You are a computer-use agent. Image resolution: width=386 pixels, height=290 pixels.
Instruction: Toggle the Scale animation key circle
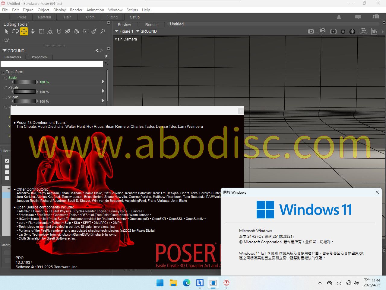coord(6,78)
